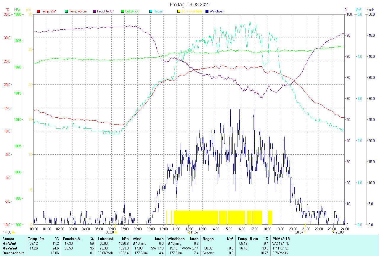Click the purple Feuchte A. legend swatch
379x256 pixels.
94,11
